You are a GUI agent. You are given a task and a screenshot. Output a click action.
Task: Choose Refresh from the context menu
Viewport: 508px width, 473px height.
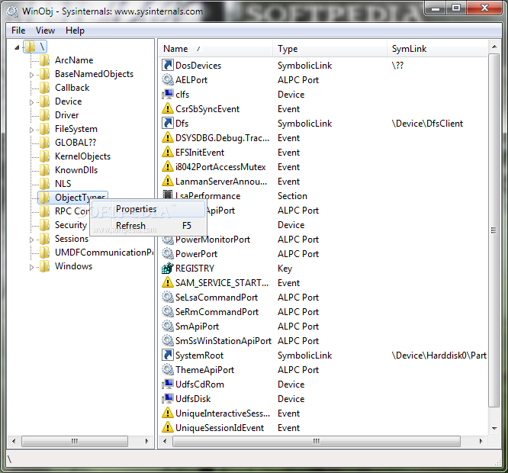[148, 226]
